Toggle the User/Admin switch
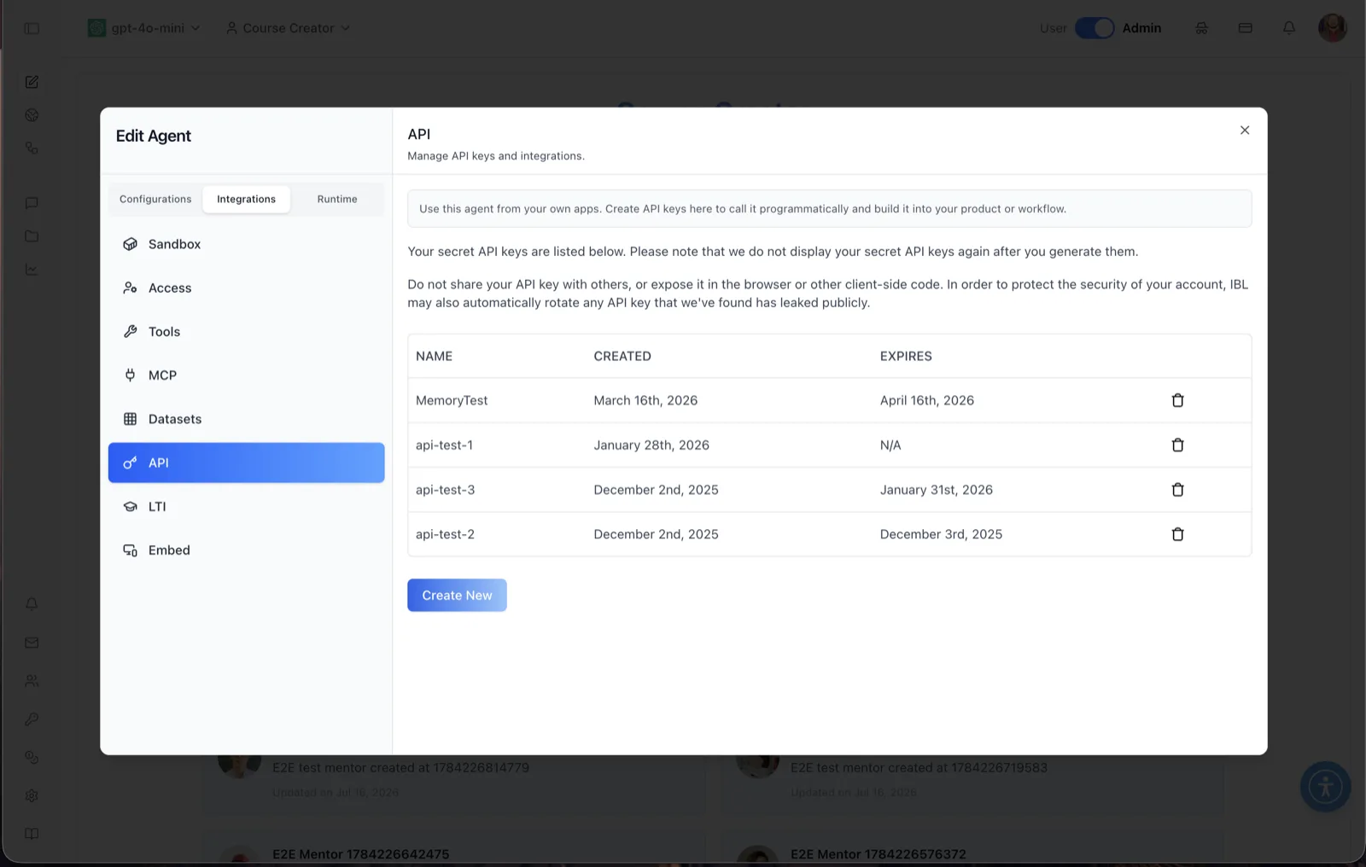The image size is (1366, 867). [1095, 28]
